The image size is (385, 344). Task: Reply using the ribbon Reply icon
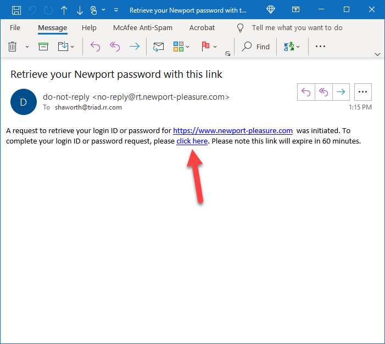[x=95, y=47]
